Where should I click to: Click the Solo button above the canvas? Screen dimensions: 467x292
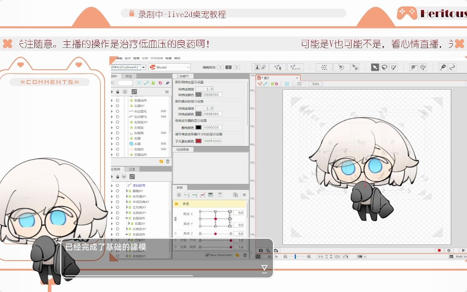click(x=315, y=84)
